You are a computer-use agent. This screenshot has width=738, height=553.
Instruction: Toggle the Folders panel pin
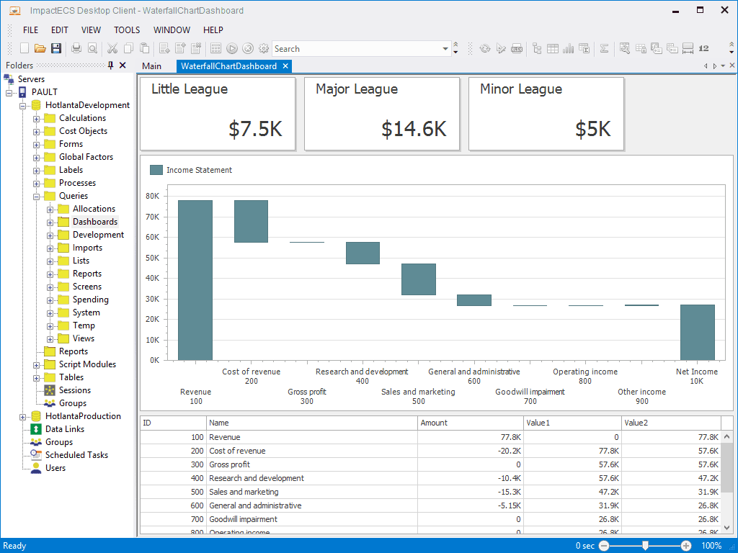(x=110, y=66)
